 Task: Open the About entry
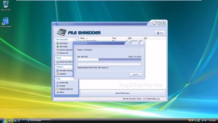pyautogui.click(x=62, y=92)
